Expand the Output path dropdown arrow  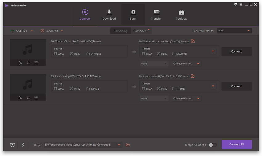pos(119,145)
